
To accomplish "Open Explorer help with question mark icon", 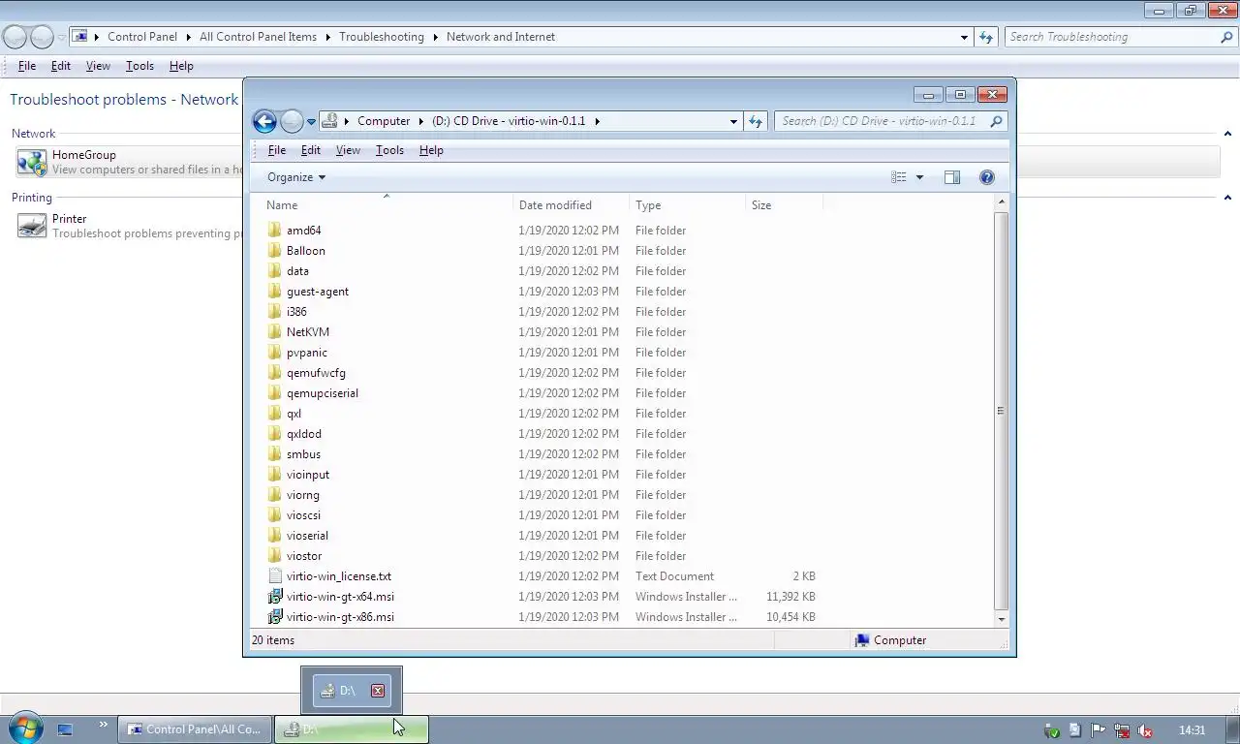I will pos(986,177).
